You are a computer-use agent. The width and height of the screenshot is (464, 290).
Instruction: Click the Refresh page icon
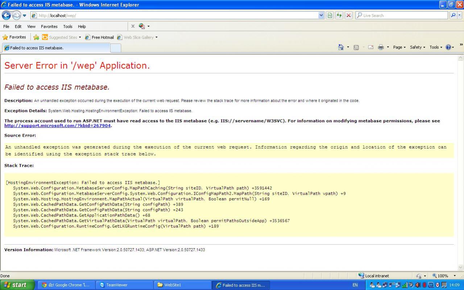click(x=339, y=15)
